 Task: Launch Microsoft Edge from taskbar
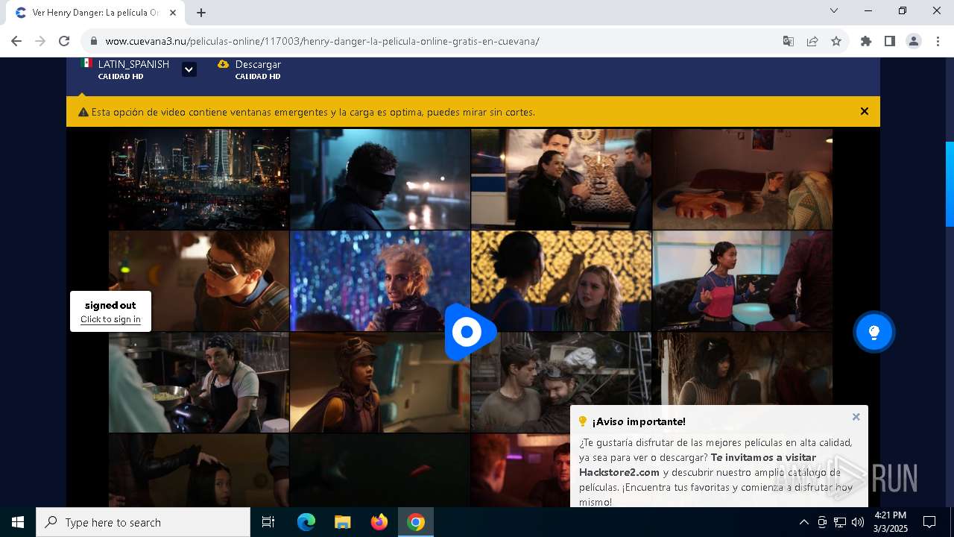click(x=306, y=522)
